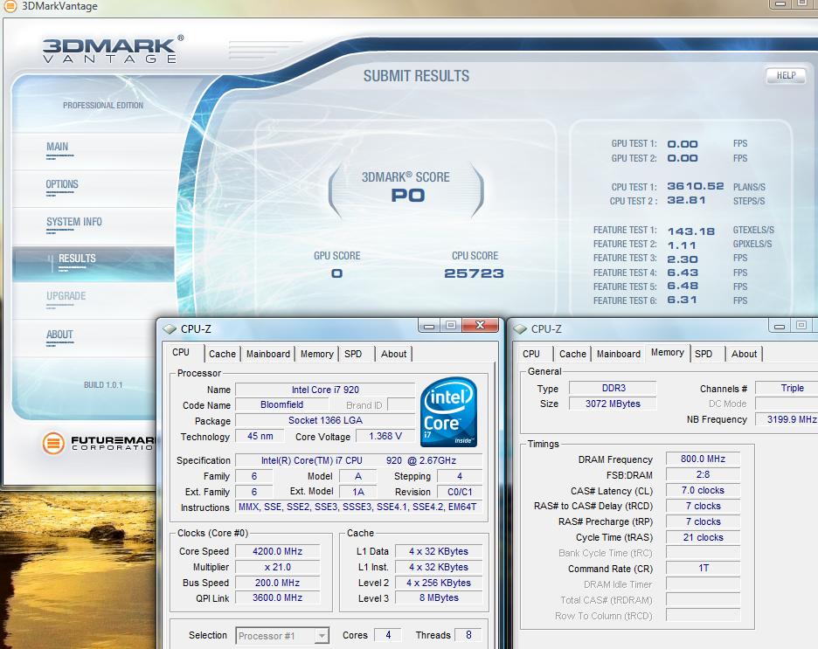
Task: Click the memory Type value DDR3
Action: coord(613,388)
